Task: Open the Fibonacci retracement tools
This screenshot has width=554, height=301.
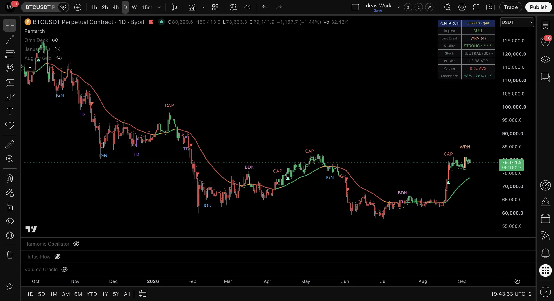Action: point(10,54)
